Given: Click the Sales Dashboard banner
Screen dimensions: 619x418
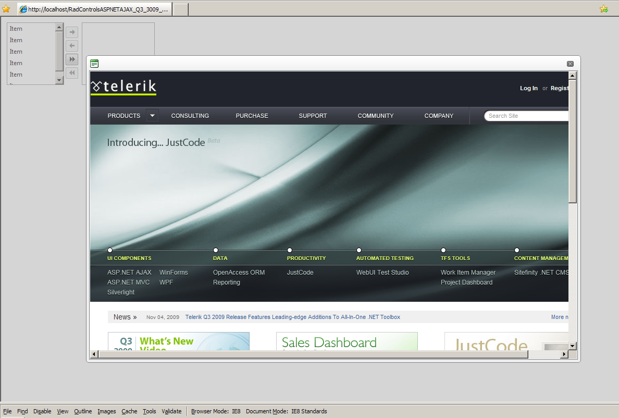Looking at the screenshot, I should coord(346,341).
